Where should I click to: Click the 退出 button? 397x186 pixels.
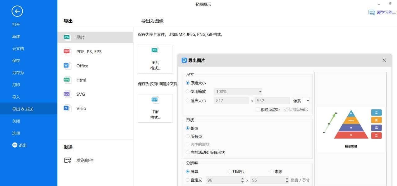click(x=20, y=145)
